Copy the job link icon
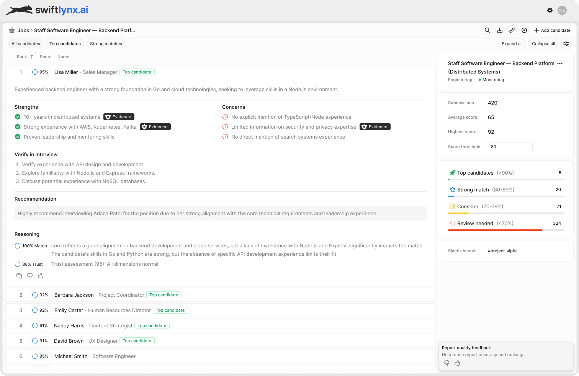 (512, 30)
